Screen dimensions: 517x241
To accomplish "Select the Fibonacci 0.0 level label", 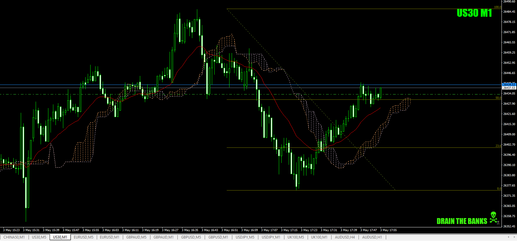I will 499,189.
